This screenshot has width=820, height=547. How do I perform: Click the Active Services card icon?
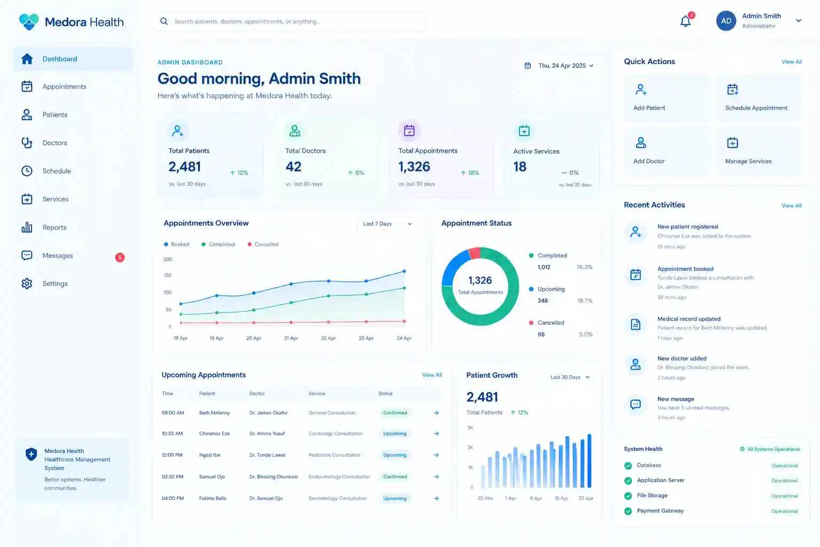pyautogui.click(x=524, y=130)
